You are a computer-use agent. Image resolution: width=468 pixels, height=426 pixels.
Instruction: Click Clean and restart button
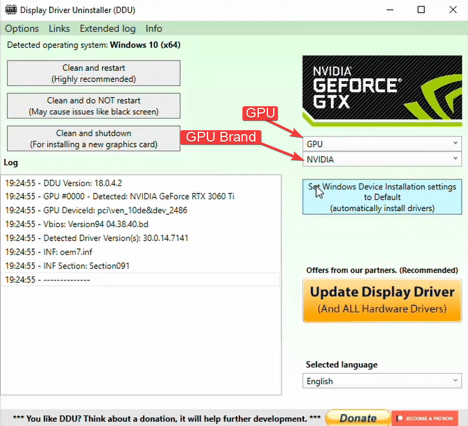click(x=93, y=73)
